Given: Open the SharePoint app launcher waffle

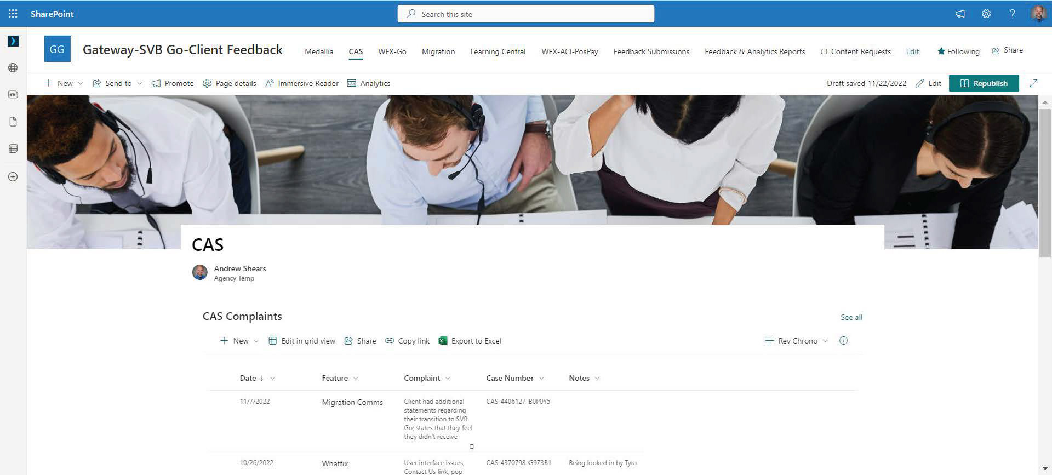Looking at the screenshot, I should click(13, 14).
